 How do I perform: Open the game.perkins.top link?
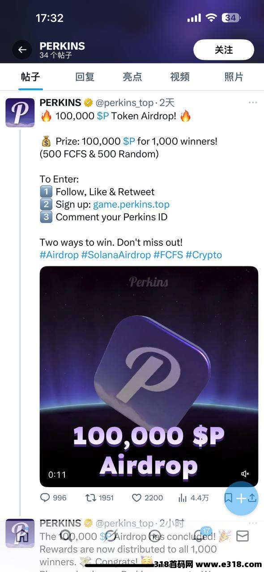tap(131, 204)
